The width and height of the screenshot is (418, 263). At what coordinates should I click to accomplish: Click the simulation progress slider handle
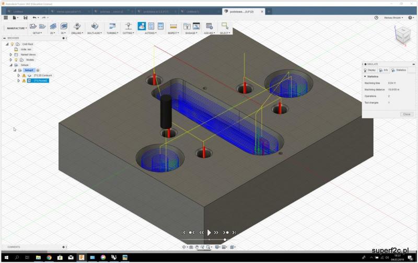[225, 239]
